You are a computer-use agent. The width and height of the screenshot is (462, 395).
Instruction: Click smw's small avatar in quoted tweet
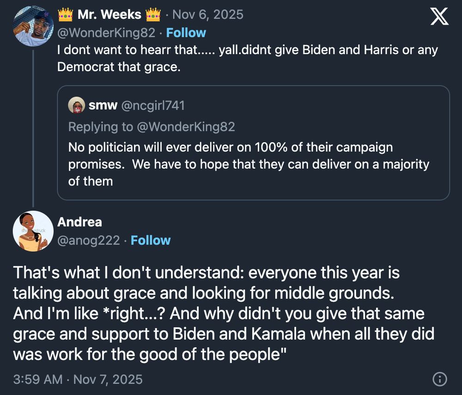coord(77,105)
